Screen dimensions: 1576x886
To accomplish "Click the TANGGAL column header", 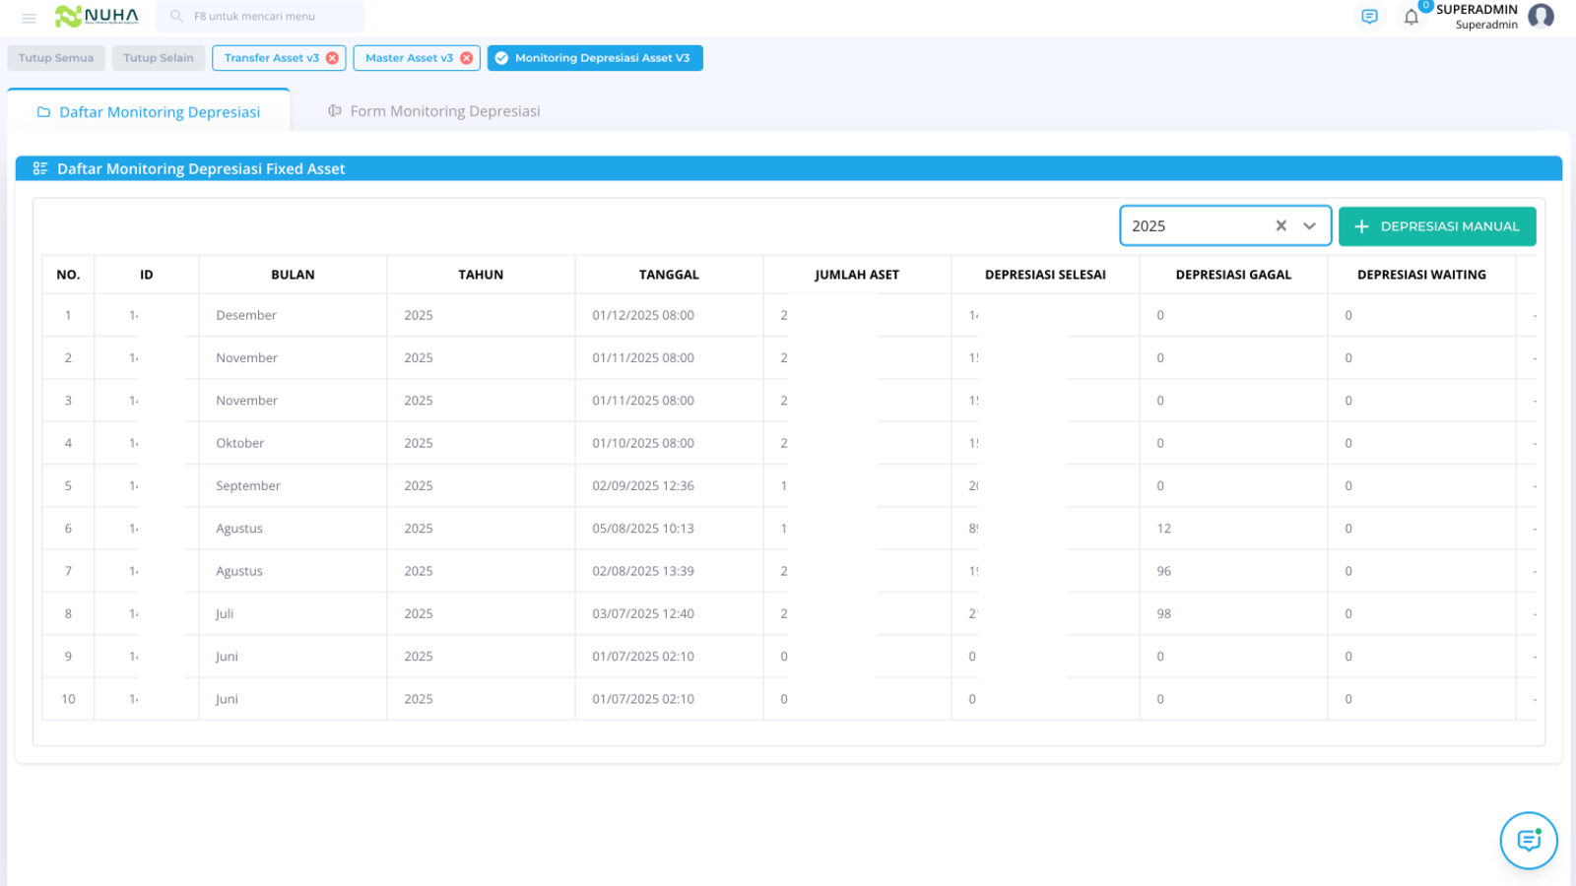I will 669,275.
